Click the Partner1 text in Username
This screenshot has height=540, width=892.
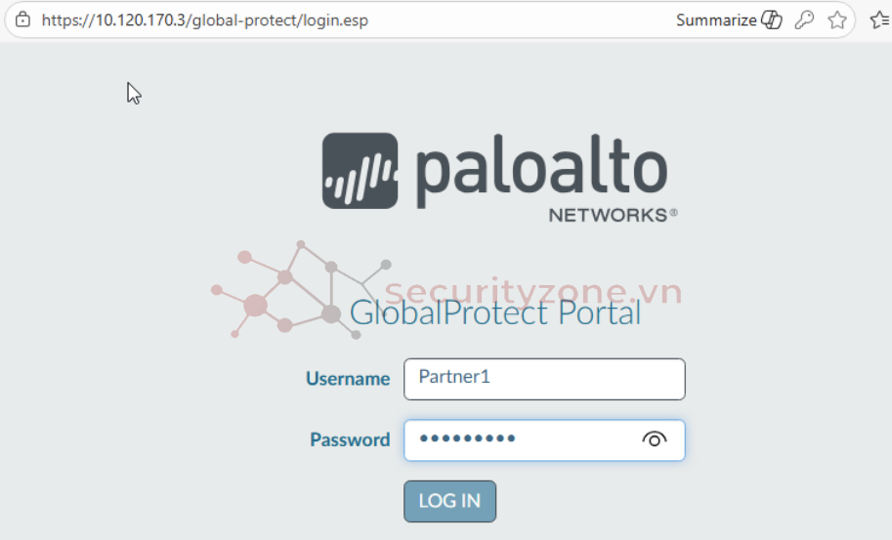click(x=453, y=376)
